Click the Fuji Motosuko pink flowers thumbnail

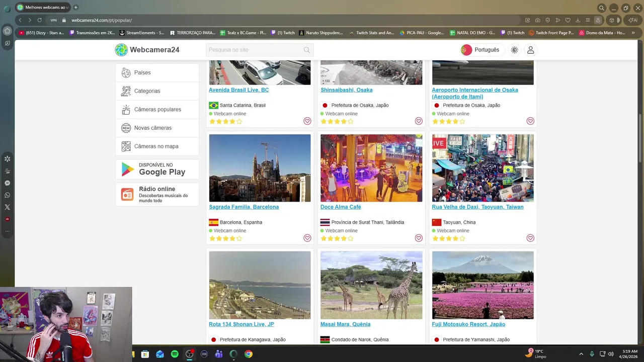[x=483, y=285]
